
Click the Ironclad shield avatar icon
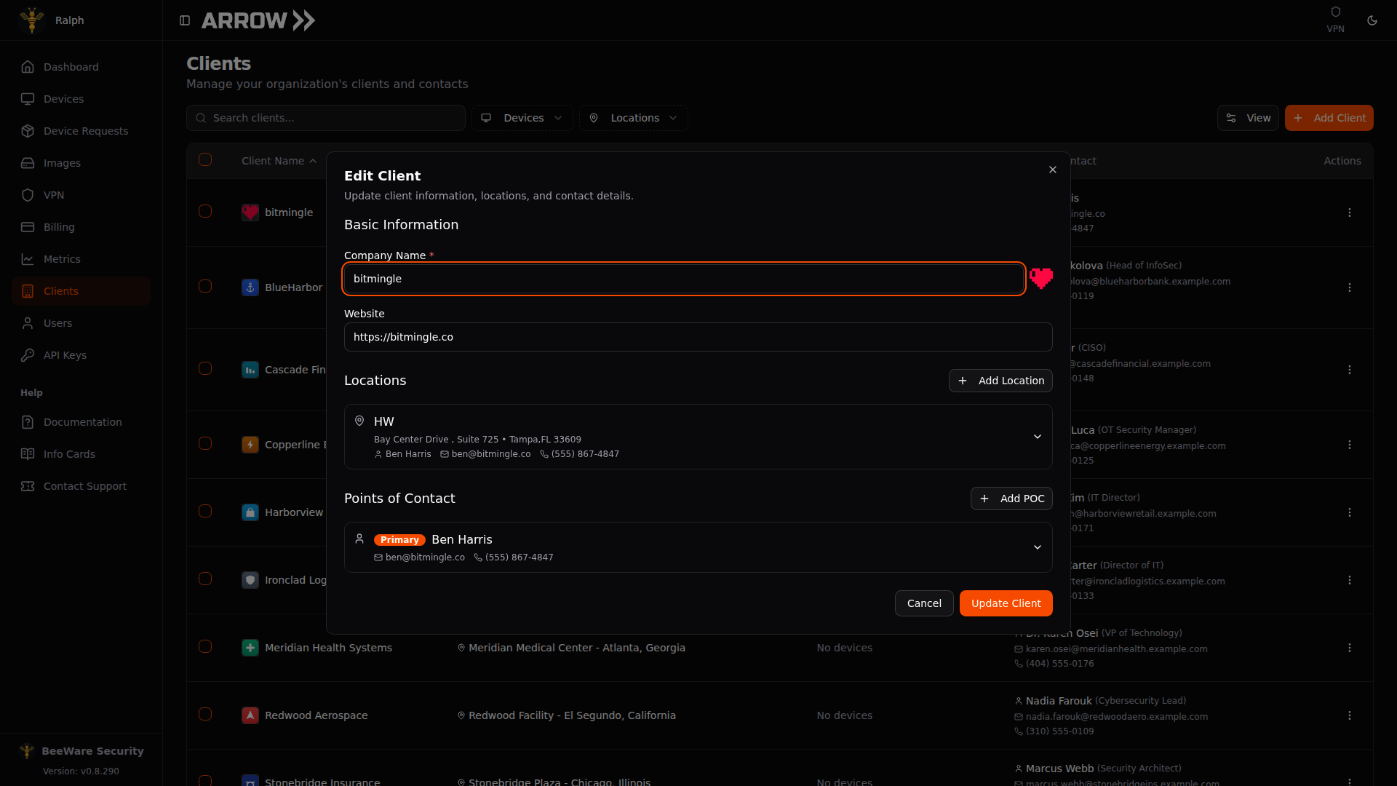[x=250, y=580]
